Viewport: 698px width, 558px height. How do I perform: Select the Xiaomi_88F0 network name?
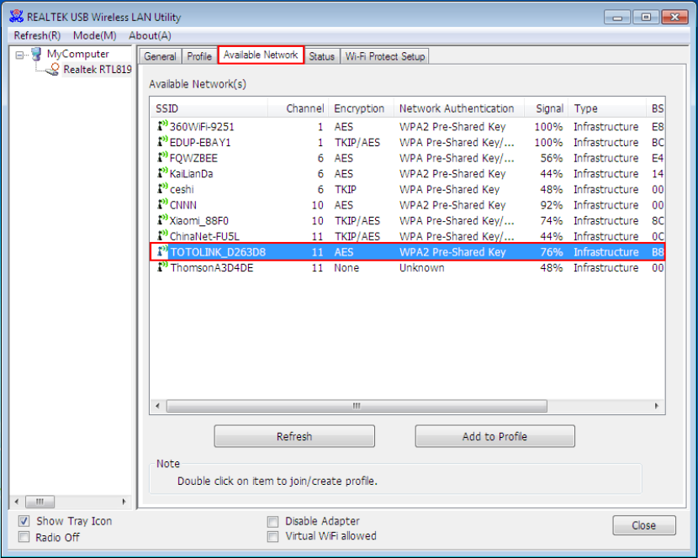199,221
